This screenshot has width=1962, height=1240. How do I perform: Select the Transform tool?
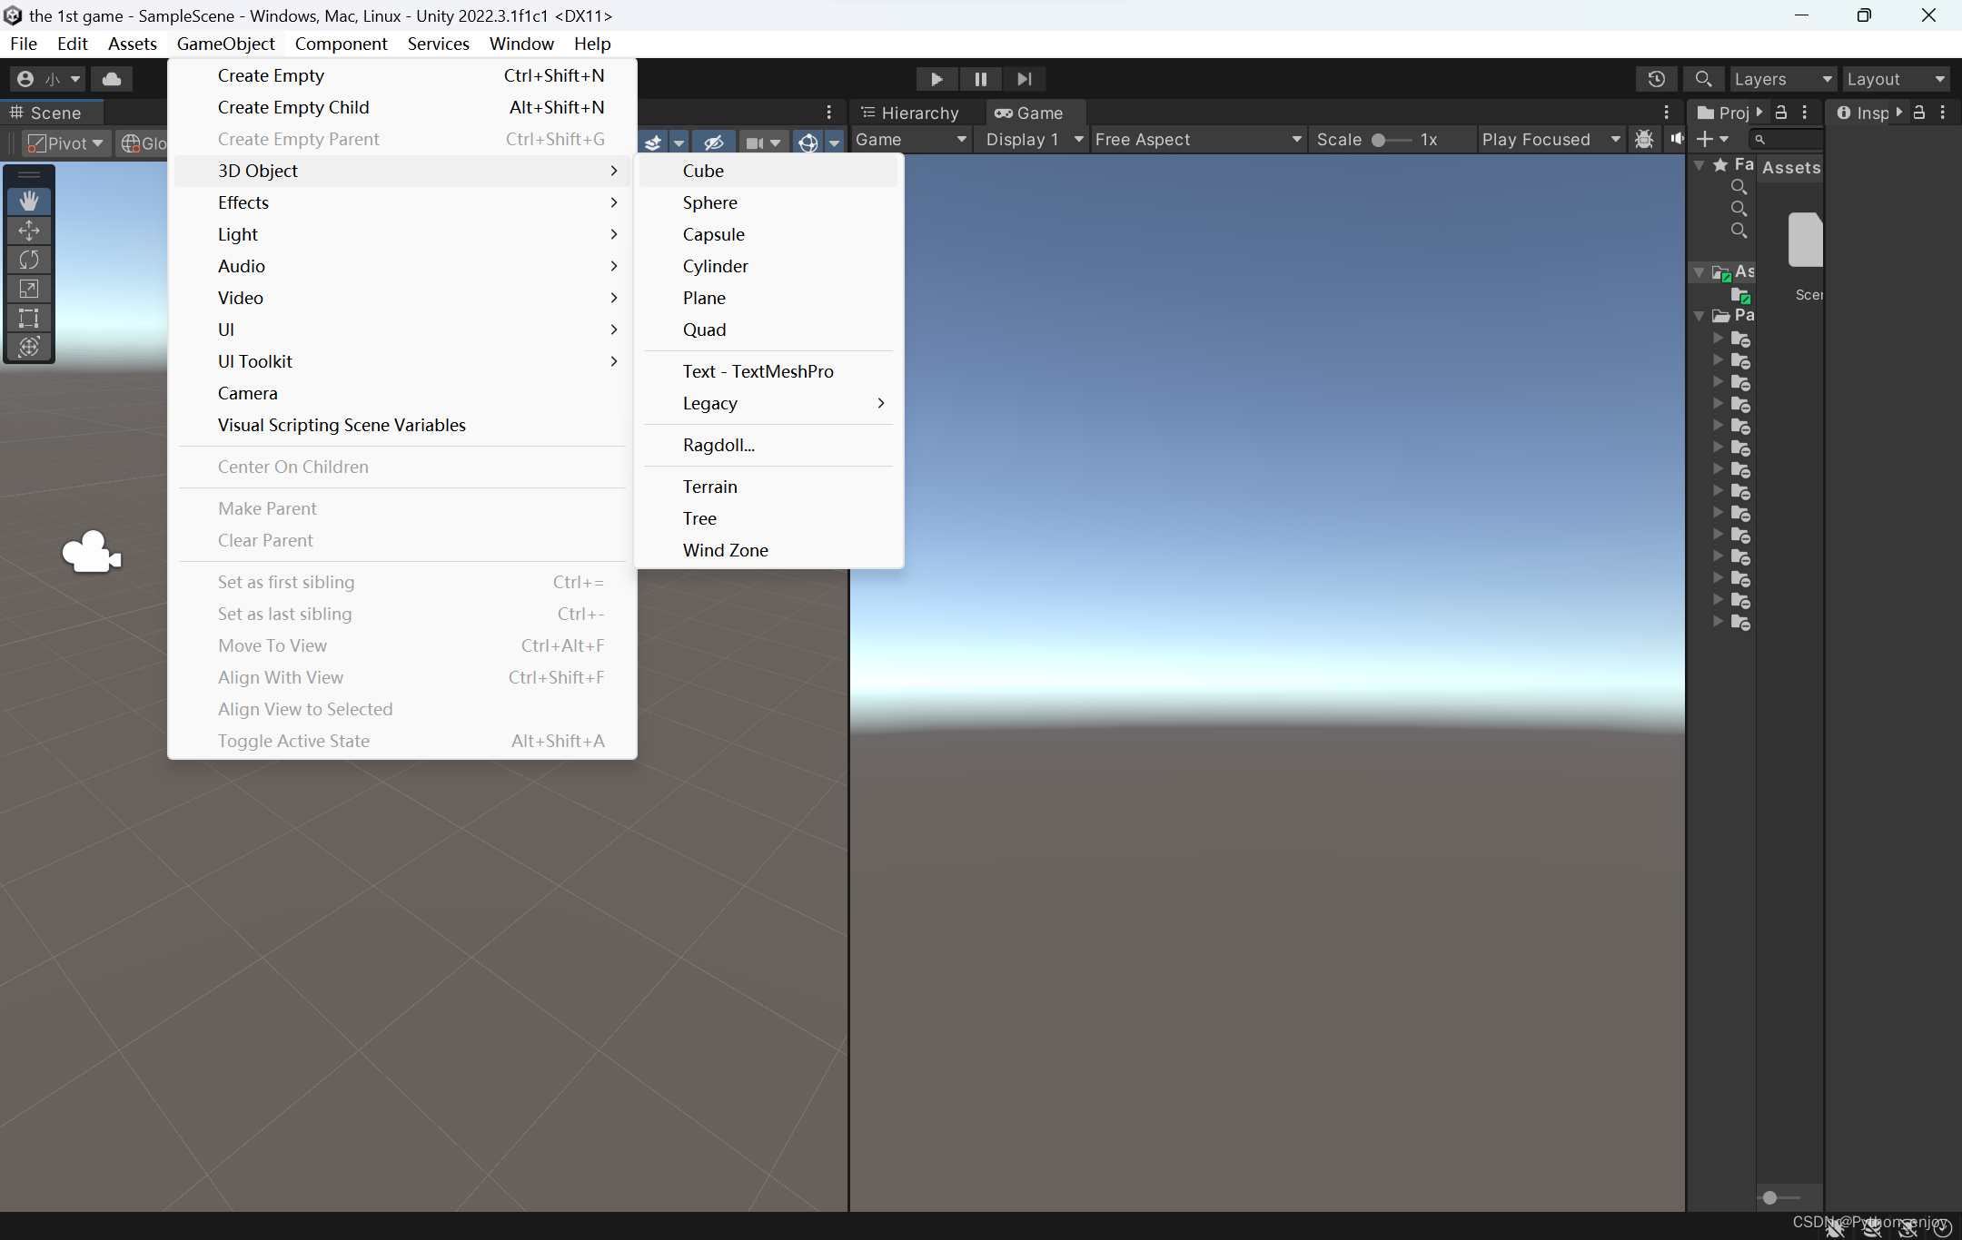tap(29, 347)
